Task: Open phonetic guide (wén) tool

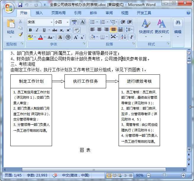Action: click(74, 22)
